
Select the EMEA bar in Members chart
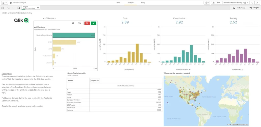point(65,42)
